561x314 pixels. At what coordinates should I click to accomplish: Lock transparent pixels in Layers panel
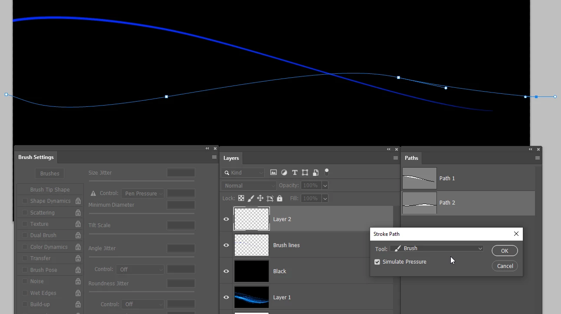[x=241, y=198]
